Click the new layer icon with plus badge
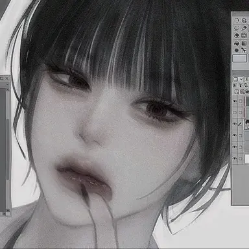 click(x=237, y=92)
